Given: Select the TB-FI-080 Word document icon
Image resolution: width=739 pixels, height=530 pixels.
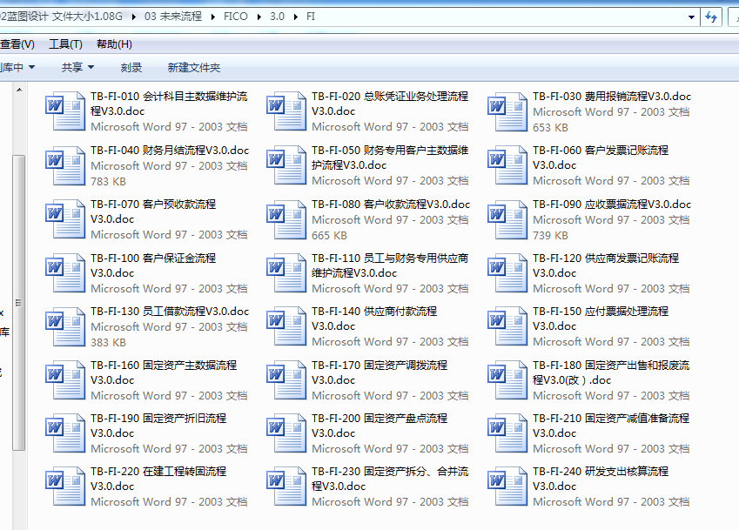Looking at the screenshot, I should pos(286,219).
